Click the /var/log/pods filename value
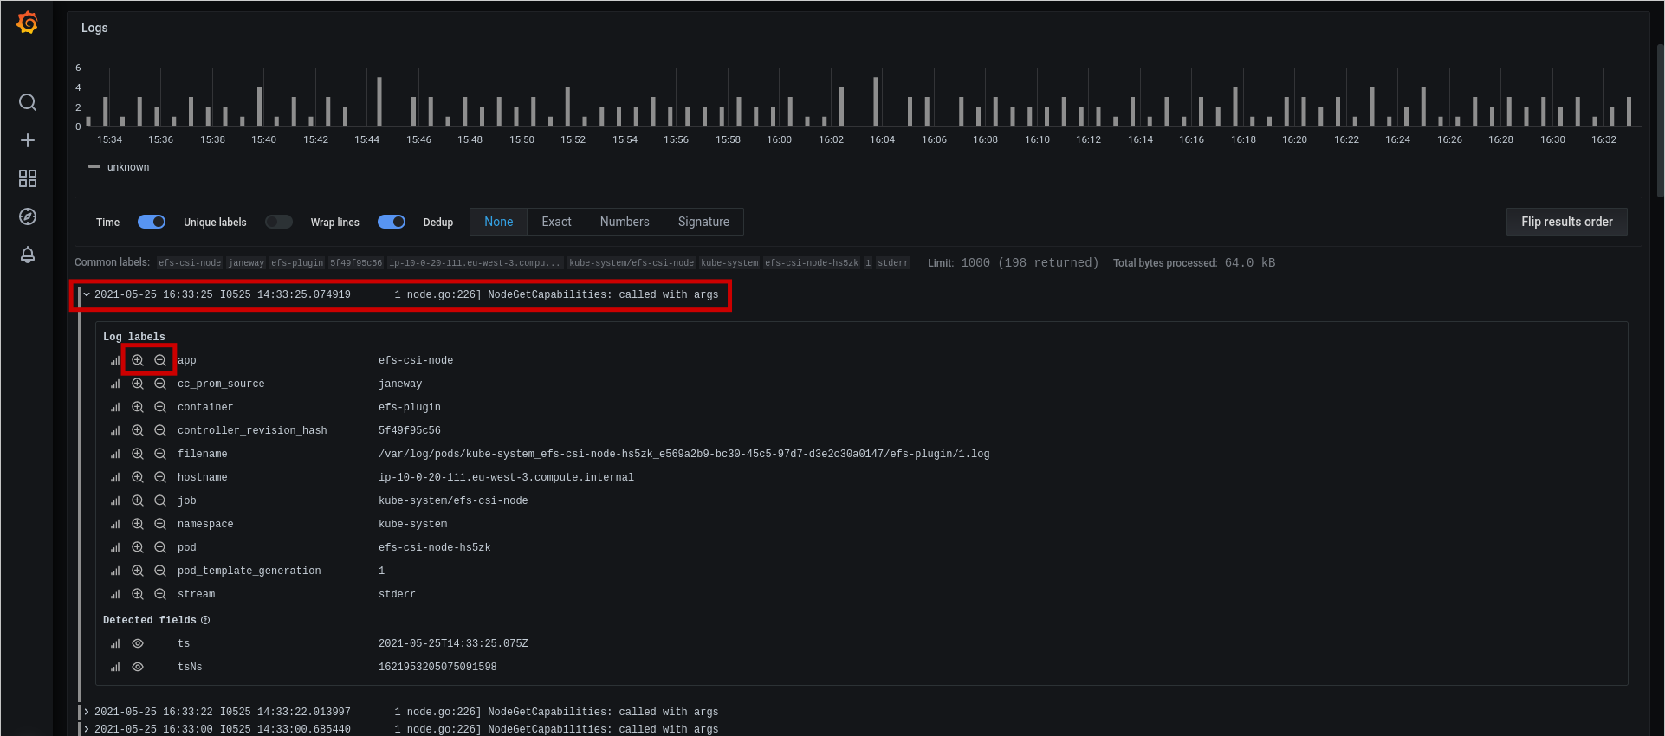Screen dimensions: 1665x736 (683, 454)
